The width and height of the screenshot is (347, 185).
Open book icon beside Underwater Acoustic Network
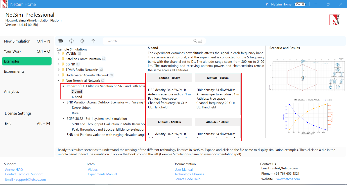pyautogui.click(x=112, y=75)
